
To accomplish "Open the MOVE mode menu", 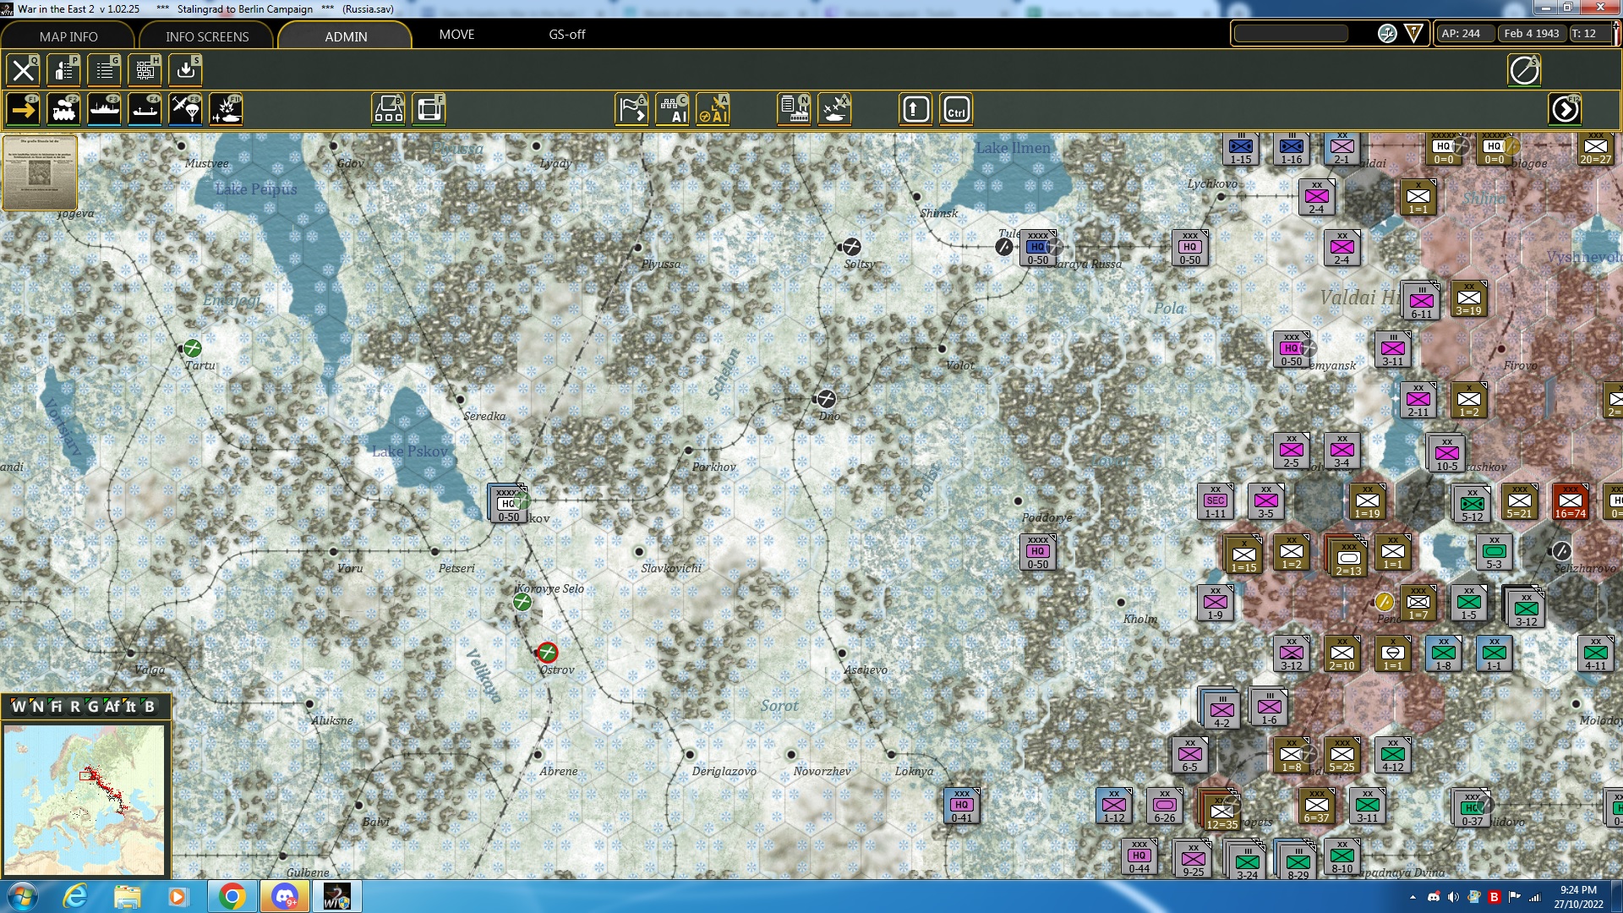I will tap(456, 35).
